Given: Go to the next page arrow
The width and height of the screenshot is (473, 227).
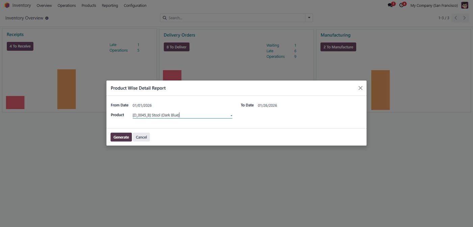Looking at the screenshot, I should [x=465, y=18].
